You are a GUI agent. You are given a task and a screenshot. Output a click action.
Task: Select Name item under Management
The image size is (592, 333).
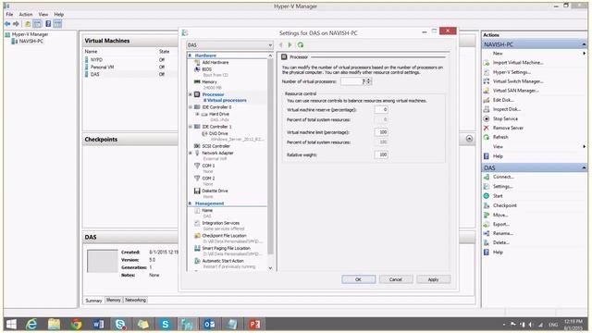point(207,211)
